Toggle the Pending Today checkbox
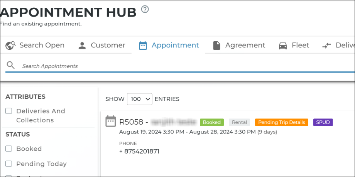 (x=8, y=164)
